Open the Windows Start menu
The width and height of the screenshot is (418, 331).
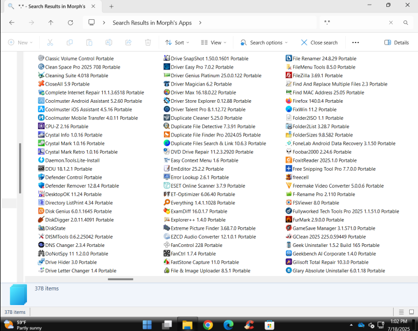147,325
